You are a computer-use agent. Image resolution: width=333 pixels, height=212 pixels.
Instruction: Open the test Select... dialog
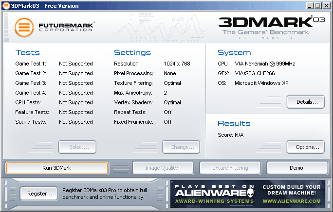pyautogui.click(x=77, y=147)
